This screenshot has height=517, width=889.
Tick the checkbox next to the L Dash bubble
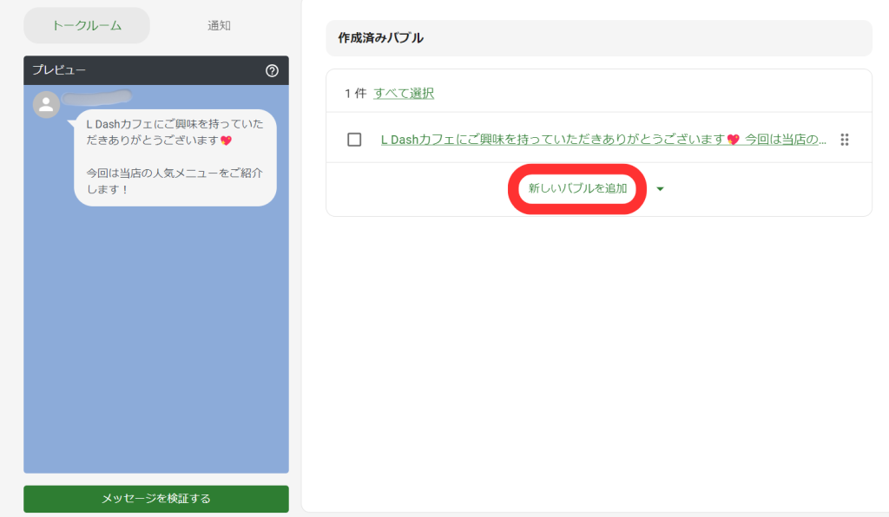click(354, 140)
